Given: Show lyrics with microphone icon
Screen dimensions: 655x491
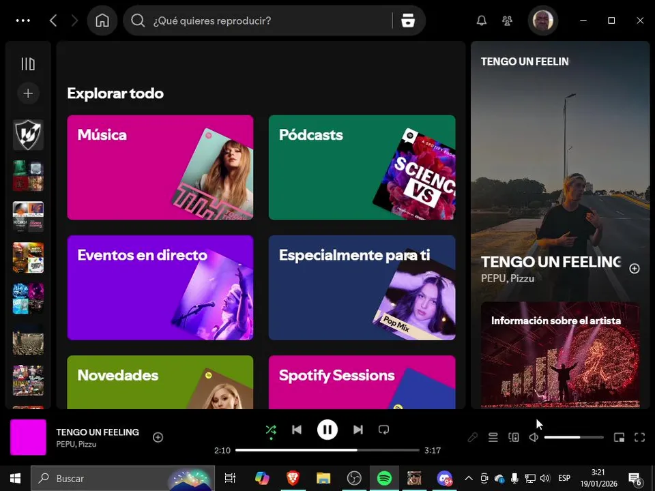Looking at the screenshot, I should tap(472, 437).
